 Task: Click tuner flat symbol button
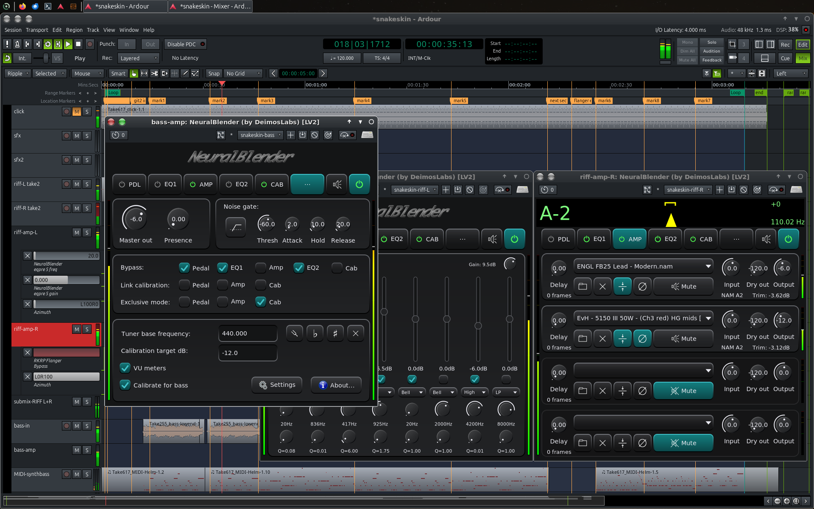click(315, 333)
